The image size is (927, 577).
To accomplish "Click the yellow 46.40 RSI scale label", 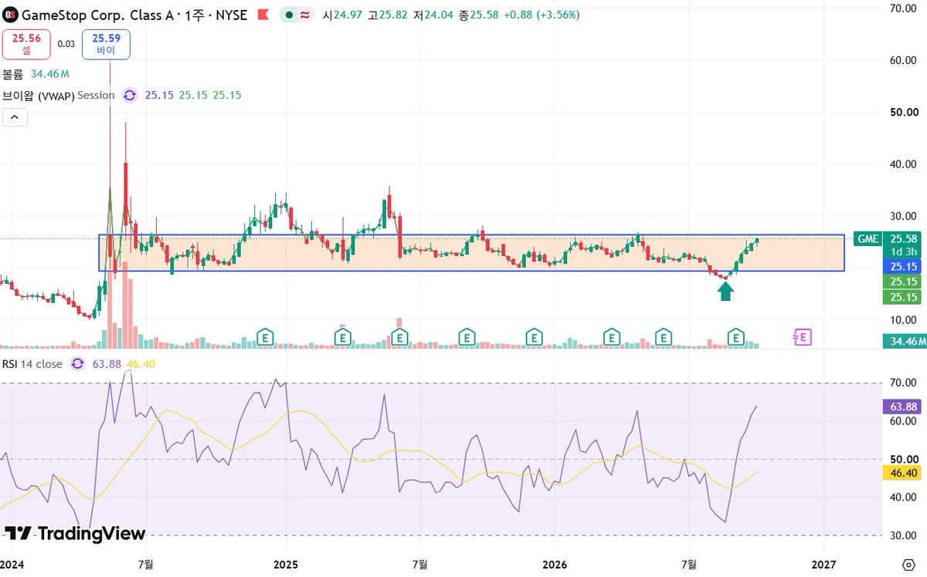I will point(902,473).
